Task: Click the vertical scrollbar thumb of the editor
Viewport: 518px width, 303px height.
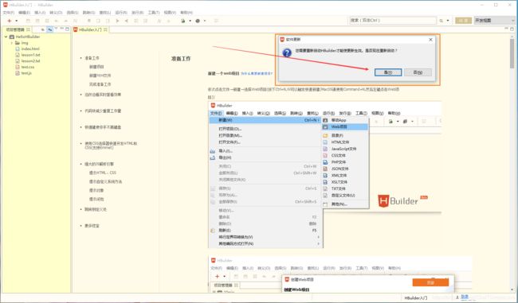Action: pyautogui.click(x=512, y=53)
